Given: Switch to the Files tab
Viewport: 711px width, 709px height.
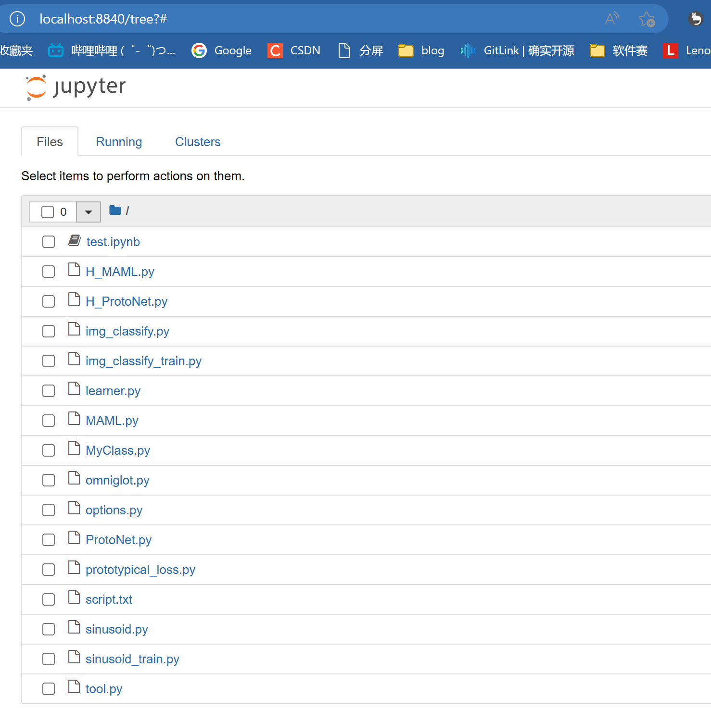Looking at the screenshot, I should (50, 142).
